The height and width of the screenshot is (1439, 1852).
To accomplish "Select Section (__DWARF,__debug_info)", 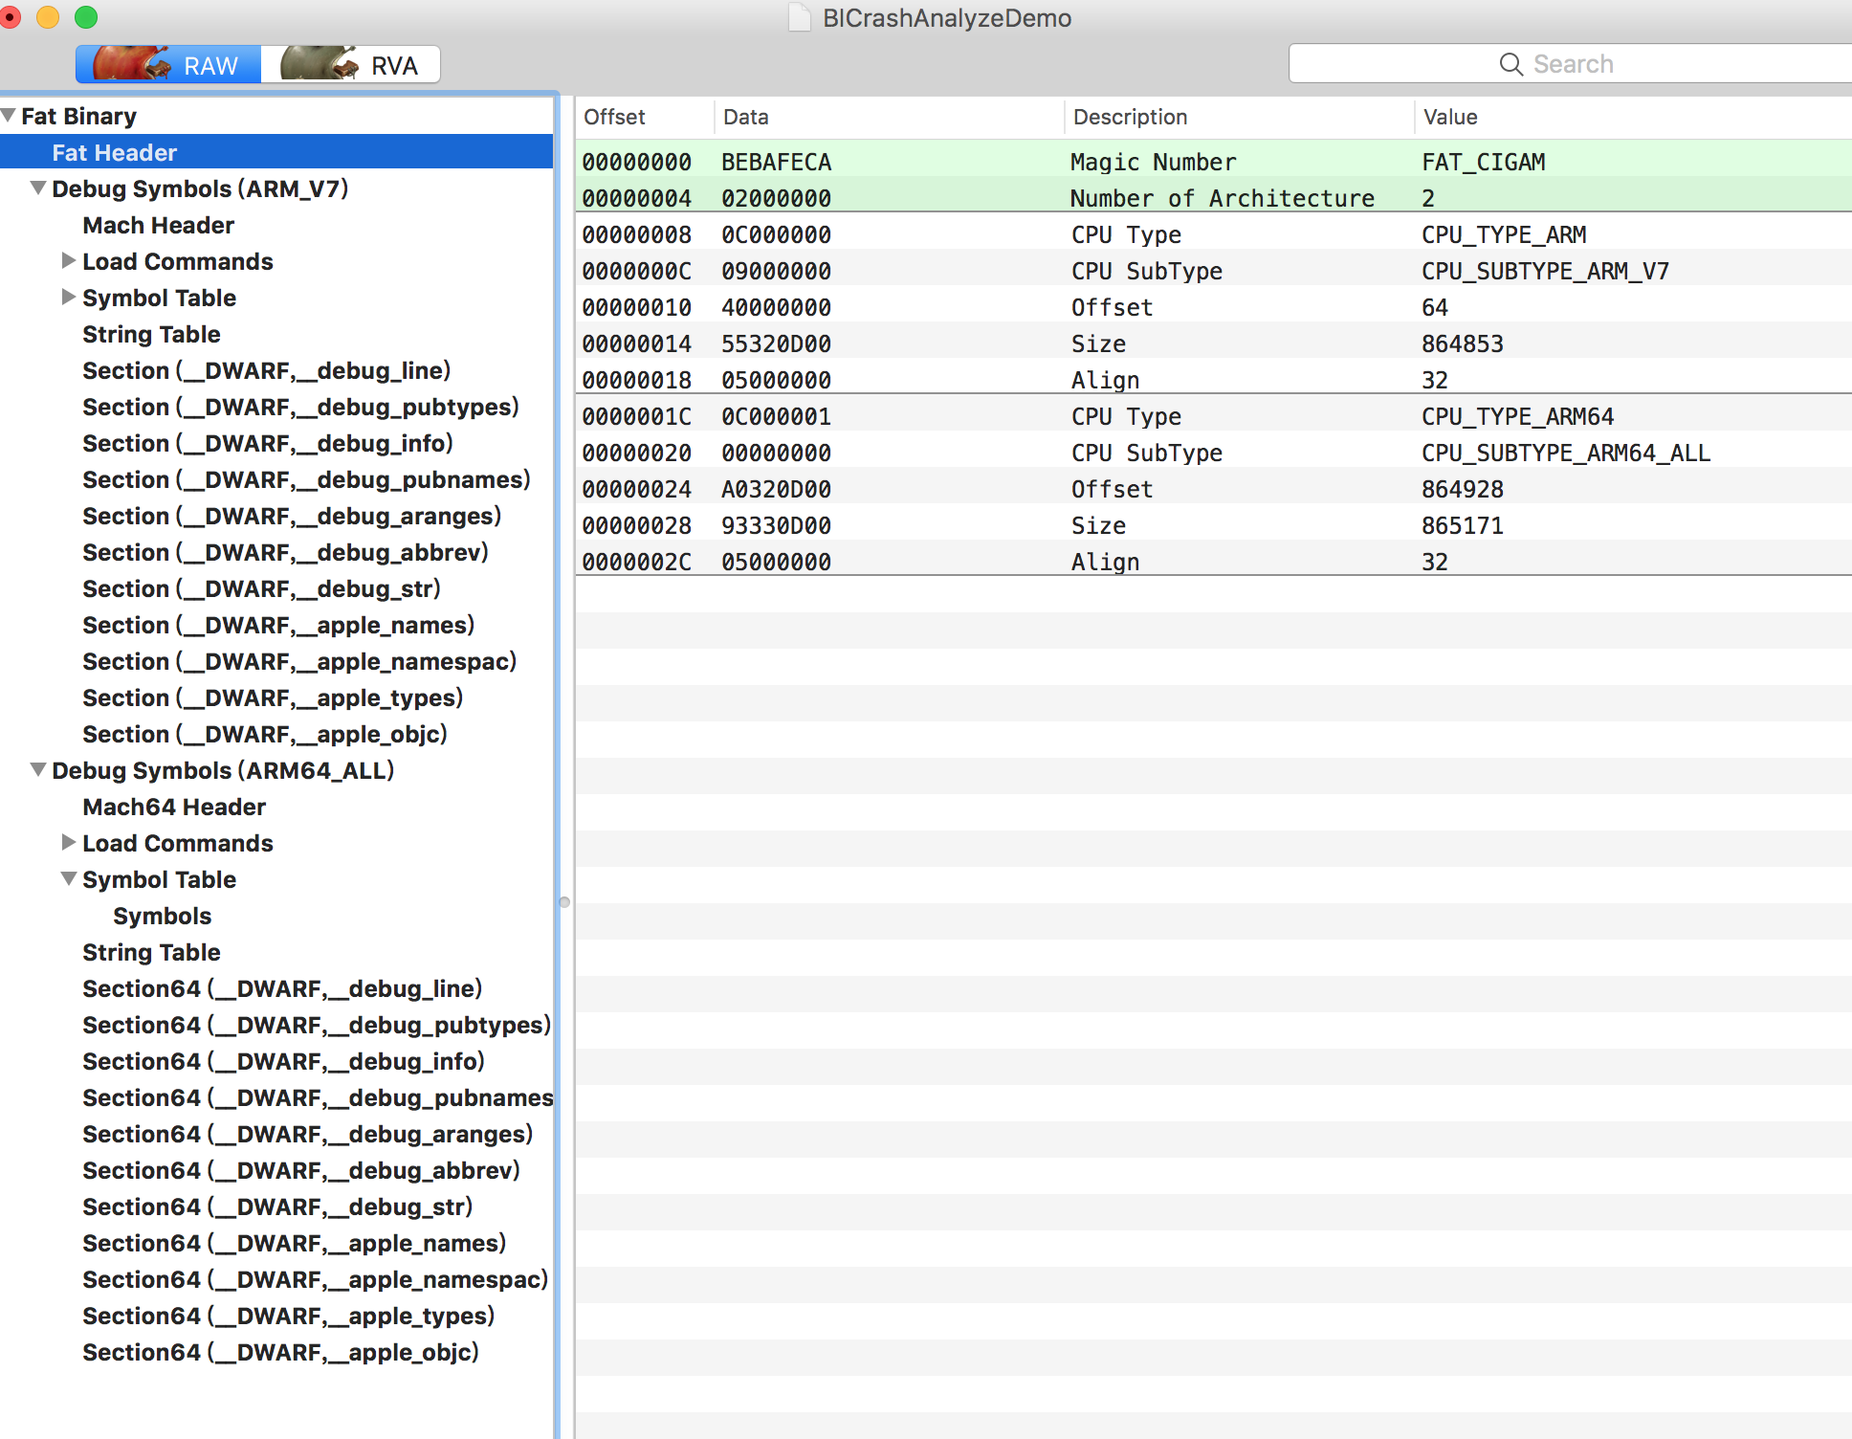I will click(268, 443).
